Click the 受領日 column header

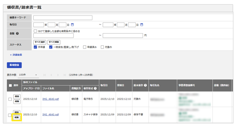click(124, 85)
